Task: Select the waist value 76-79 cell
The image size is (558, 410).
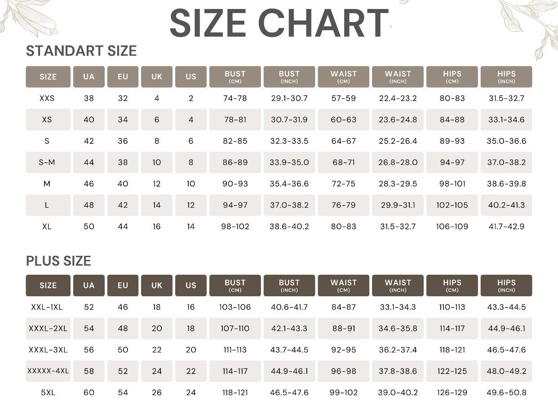Action: click(x=344, y=205)
